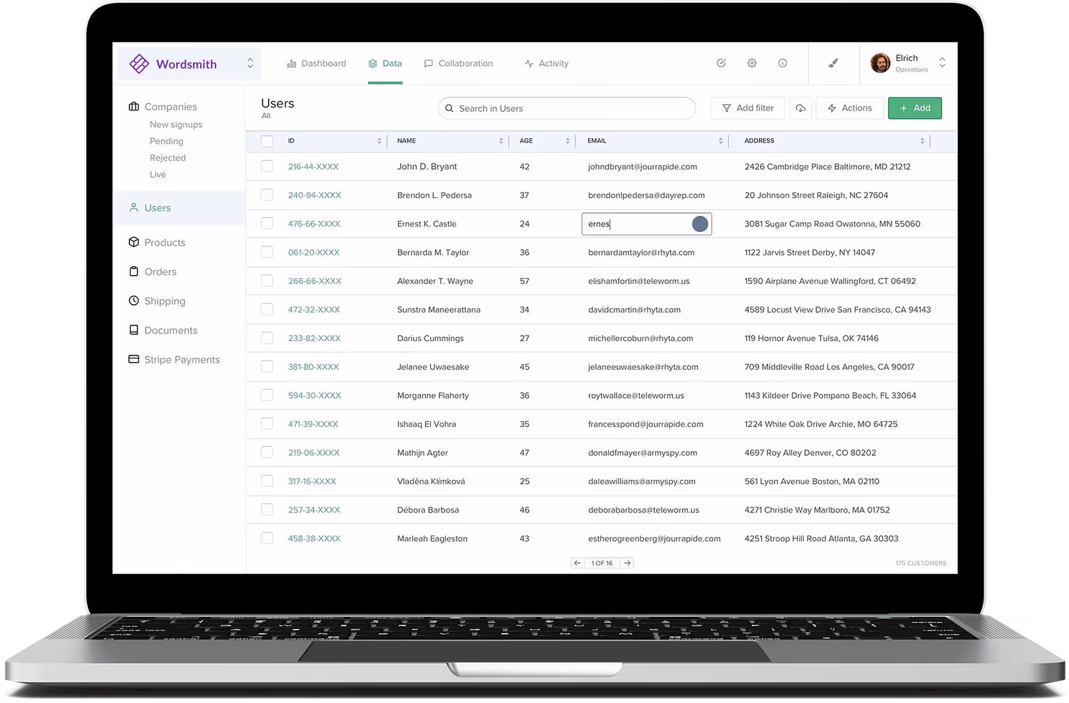1069x703 pixels.
Task: Check the Sunstra Maneerattana row checkbox
Action: [267, 309]
